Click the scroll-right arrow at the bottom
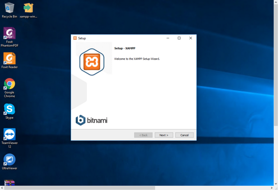 [272, 188]
